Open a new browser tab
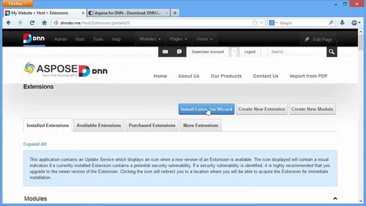 (175, 13)
